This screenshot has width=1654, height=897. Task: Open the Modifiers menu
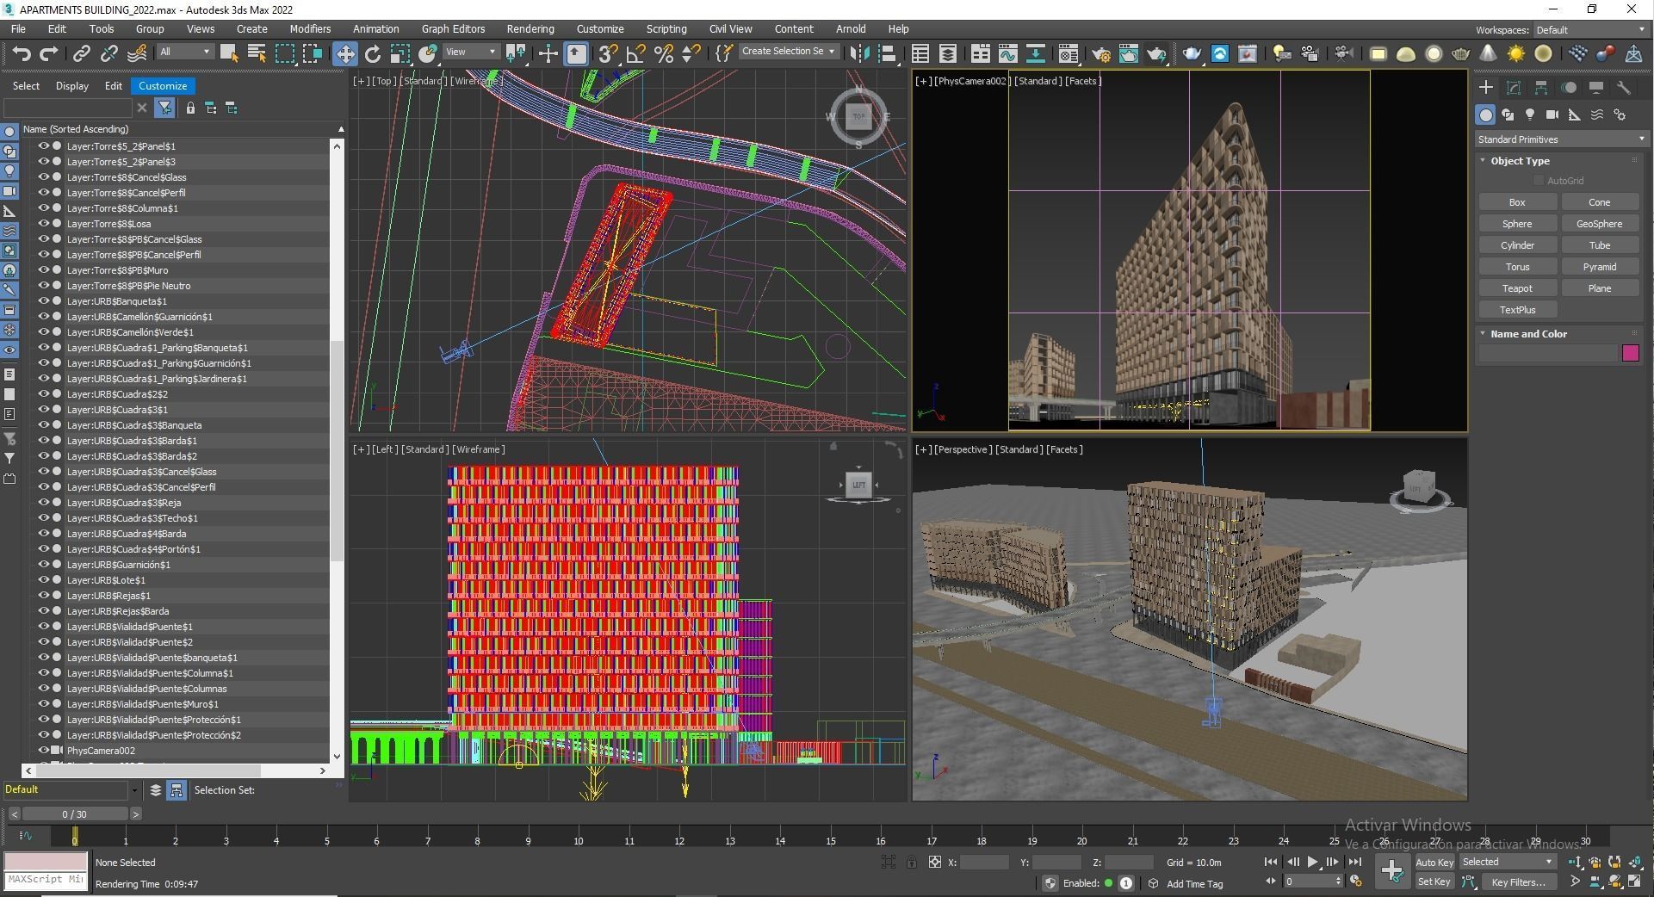[x=310, y=28]
